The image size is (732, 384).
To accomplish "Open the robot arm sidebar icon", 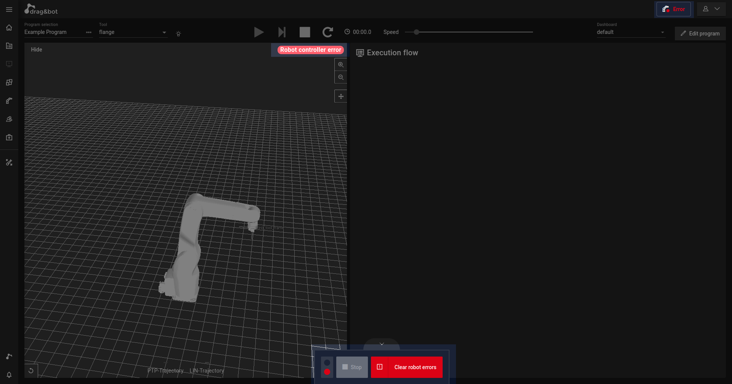I will click(9, 101).
